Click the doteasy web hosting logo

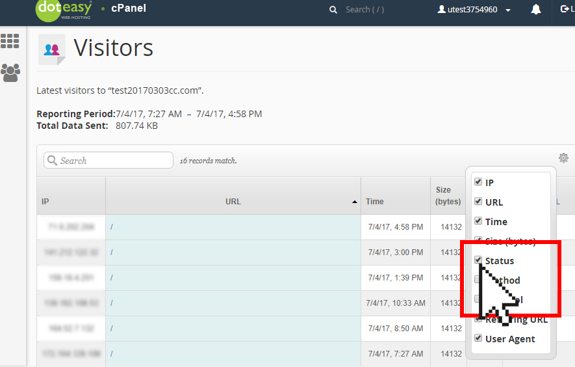[x=64, y=10]
